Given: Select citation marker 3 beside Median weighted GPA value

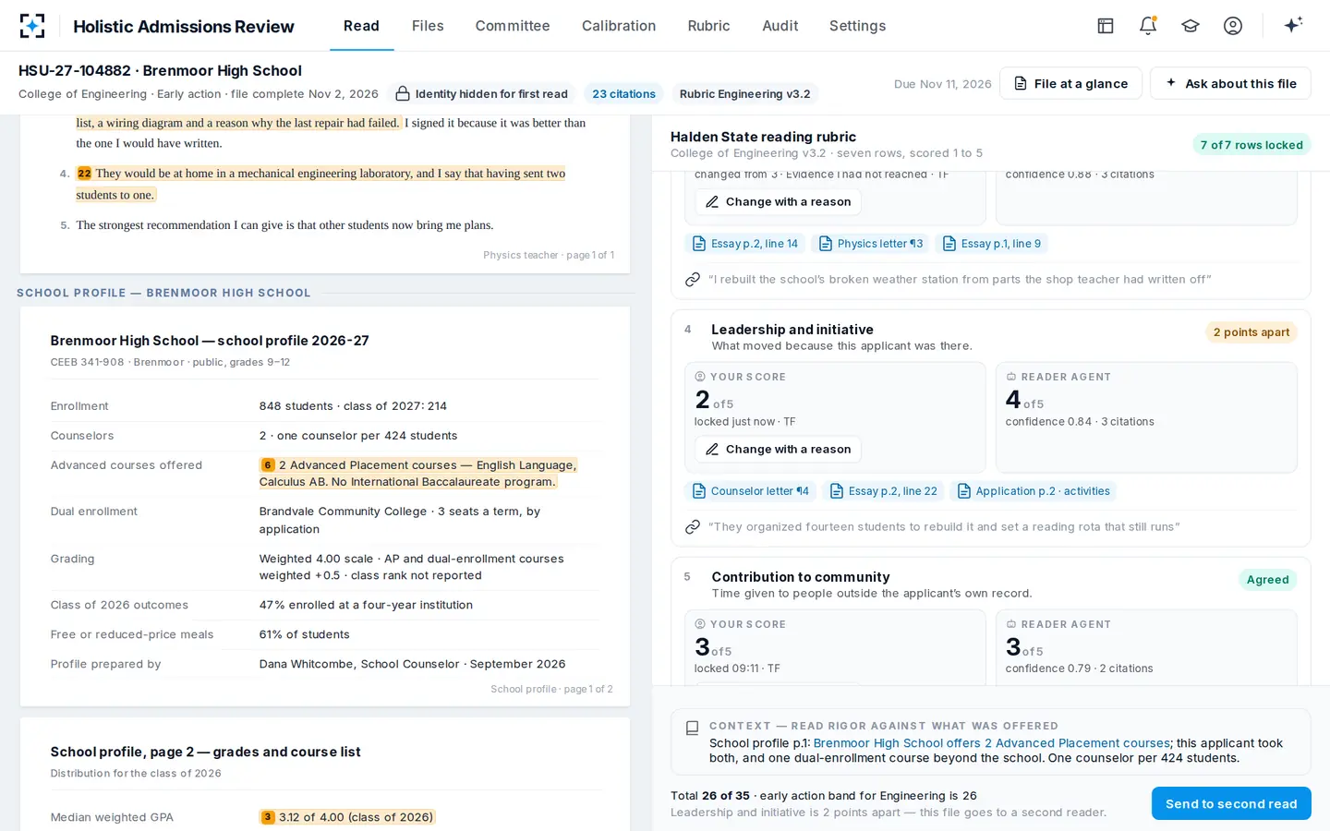Looking at the screenshot, I should pos(268,817).
